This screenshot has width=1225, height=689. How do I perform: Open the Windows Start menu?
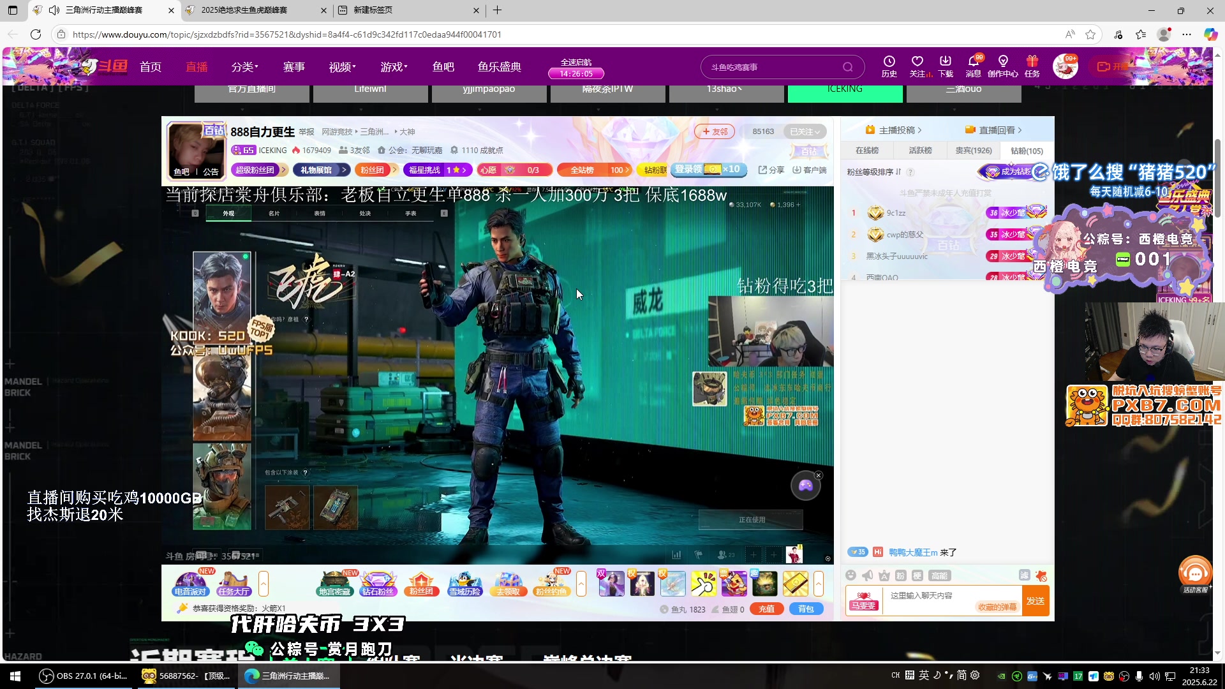point(15,676)
